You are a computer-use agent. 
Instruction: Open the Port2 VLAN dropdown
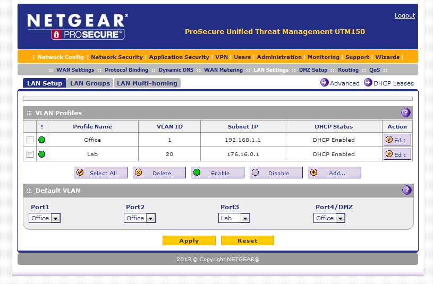pyautogui.click(x=139, y=218)
